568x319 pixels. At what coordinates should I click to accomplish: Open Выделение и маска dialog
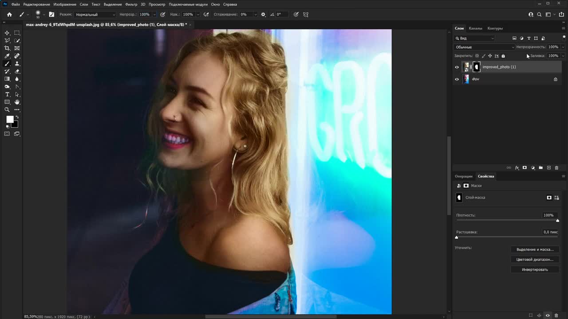(535, 249)
